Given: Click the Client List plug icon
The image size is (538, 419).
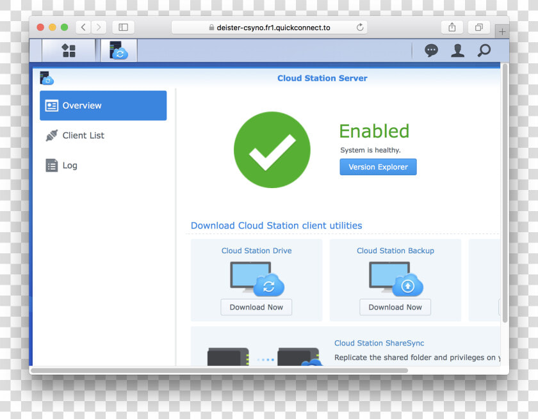Looking at the screenshot, I should coord(51,136).
